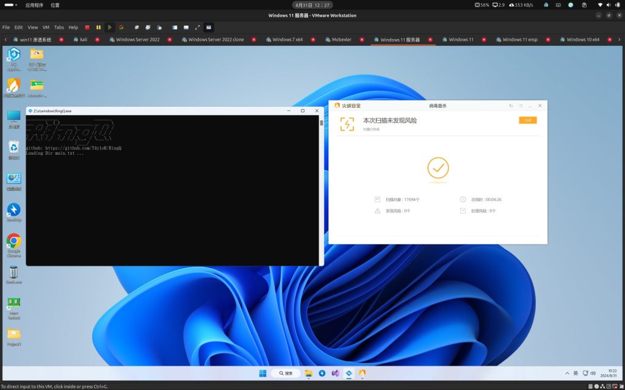
Task: Select the This PC monitor desktop icon
Action: pyautogui.click(x=13, y=119)
